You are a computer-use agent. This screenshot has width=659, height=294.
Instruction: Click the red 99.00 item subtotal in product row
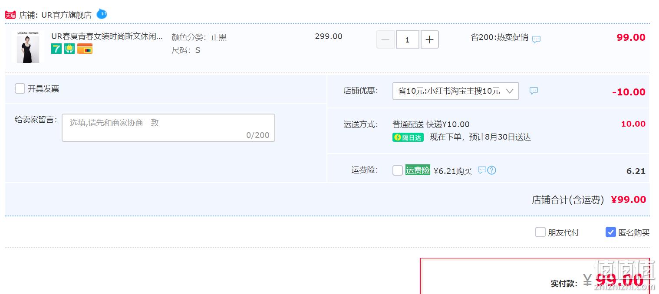[631, 37]
